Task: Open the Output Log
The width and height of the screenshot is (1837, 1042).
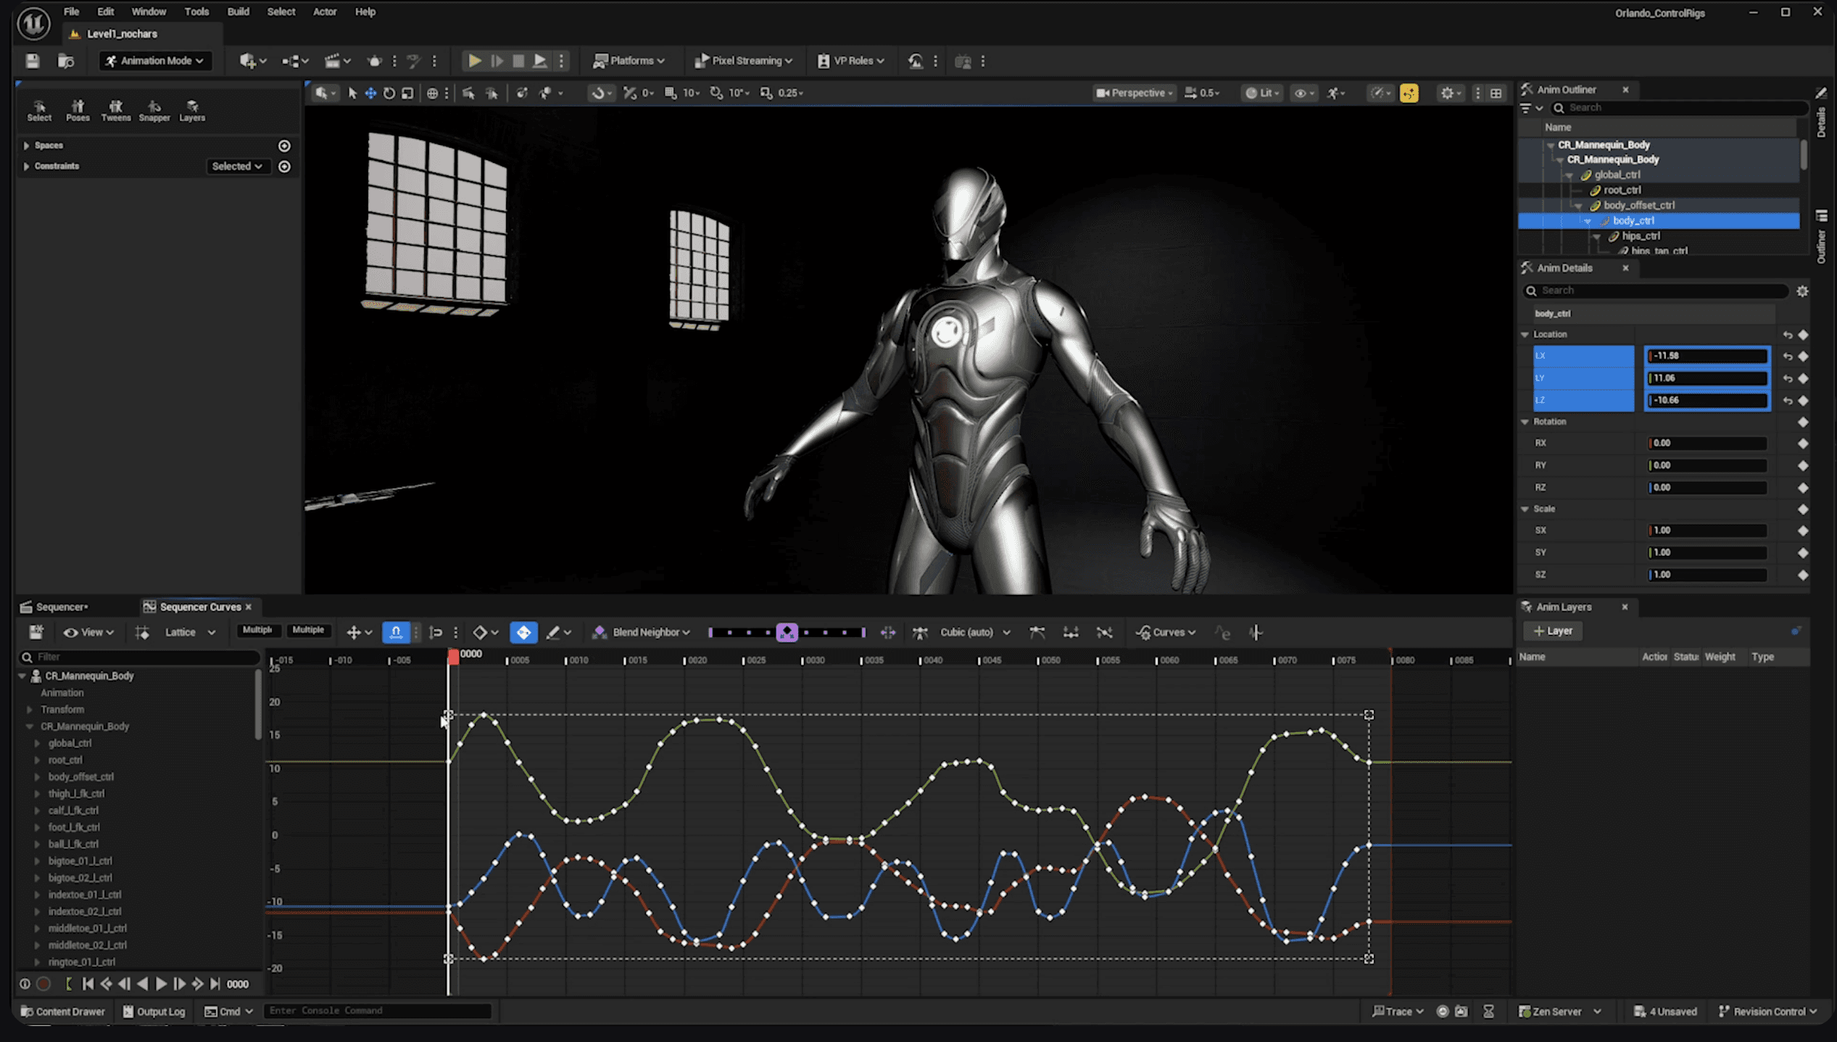Action: [x=154, y=1012]
